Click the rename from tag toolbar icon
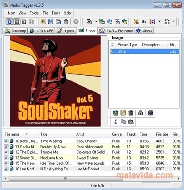Screen dimensions: 184x190 coord(117,21)
